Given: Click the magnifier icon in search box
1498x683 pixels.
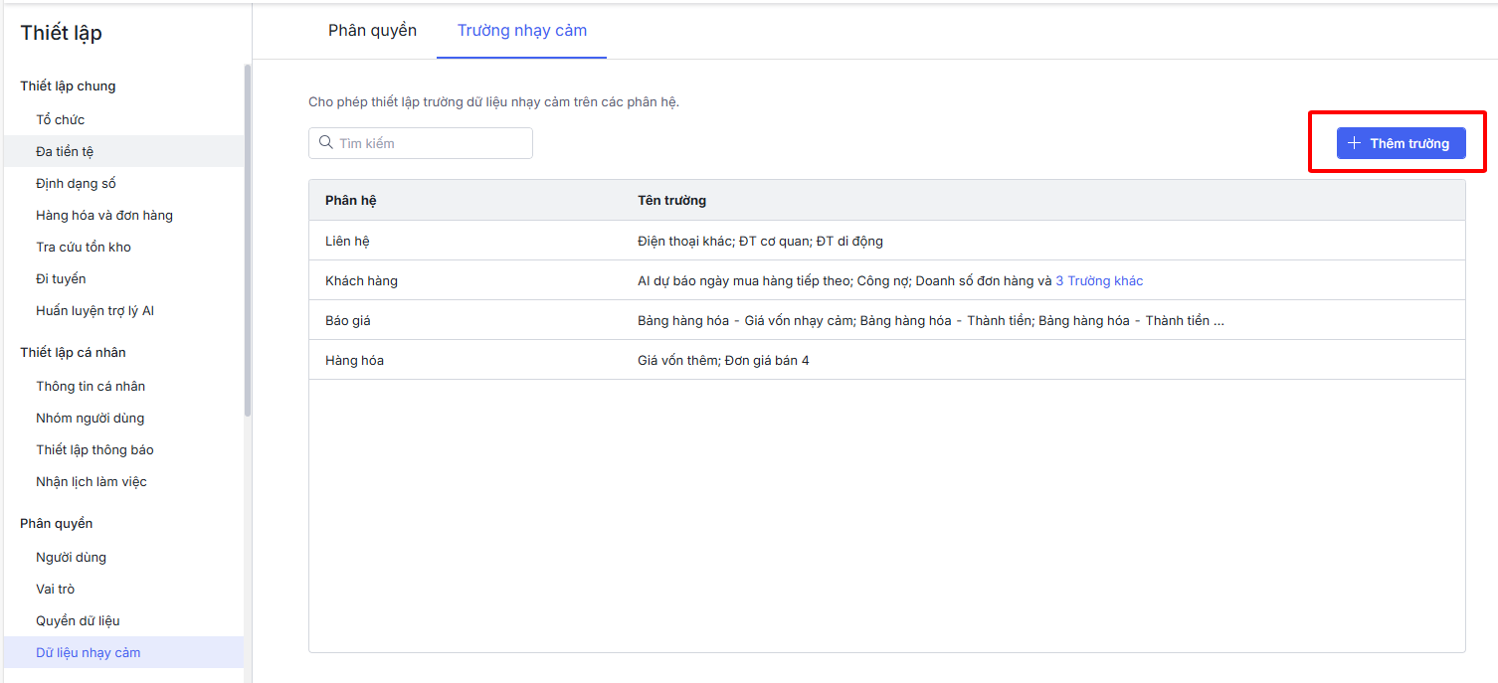Looking at the screenshot, I should pos(325,143).
